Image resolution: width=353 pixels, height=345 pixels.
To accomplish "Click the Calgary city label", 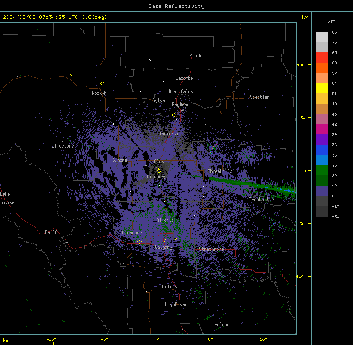I will 164,247.
